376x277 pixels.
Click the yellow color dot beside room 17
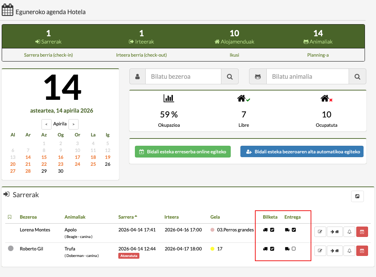pos(212,249)
